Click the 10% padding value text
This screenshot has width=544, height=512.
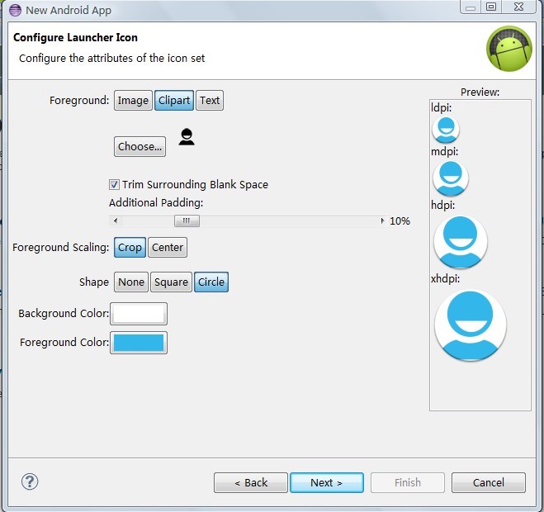pos(400,221)
